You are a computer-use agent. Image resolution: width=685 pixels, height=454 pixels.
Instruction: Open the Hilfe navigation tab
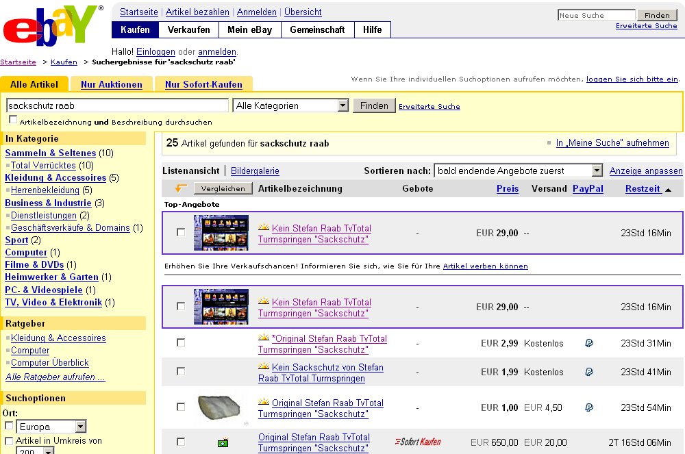pyautogui.click(x=372, y=29)
